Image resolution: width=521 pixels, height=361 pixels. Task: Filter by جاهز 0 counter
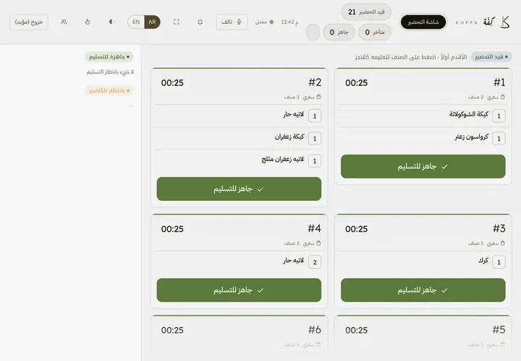point(339,32)
